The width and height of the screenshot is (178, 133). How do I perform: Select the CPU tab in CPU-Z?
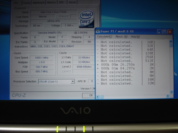16,3
